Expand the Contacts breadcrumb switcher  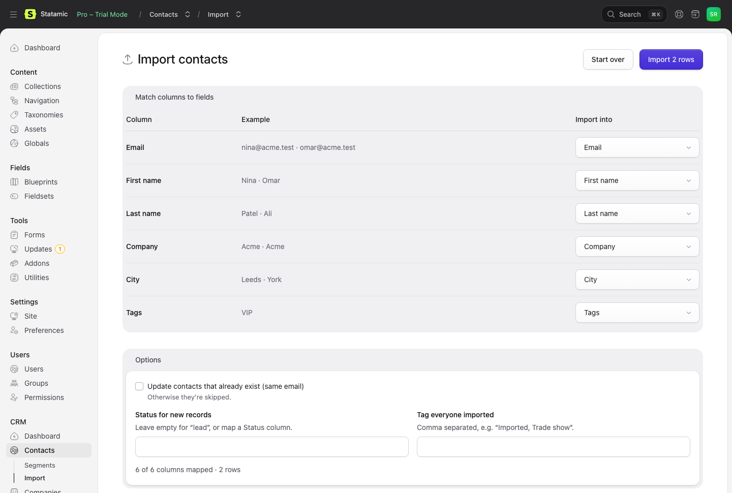click(x=188, y=14)
